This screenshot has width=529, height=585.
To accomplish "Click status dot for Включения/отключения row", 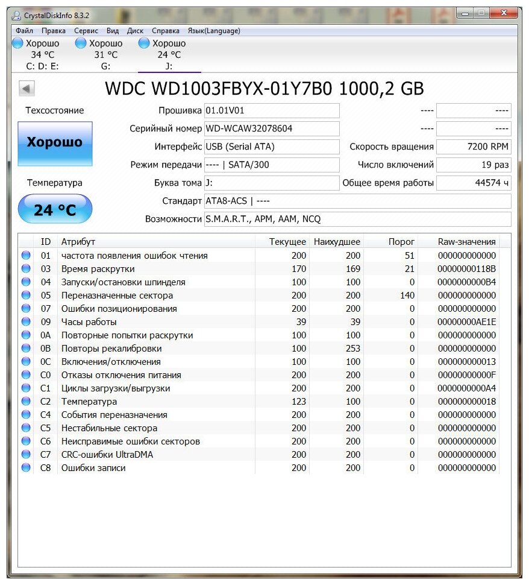I will (x=26, y=361).
